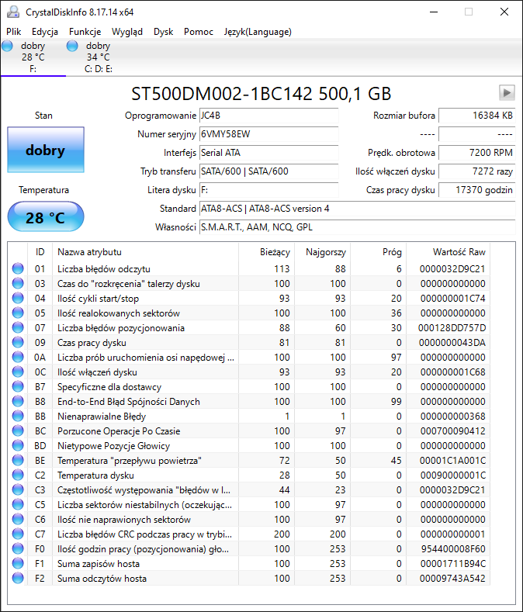The width and height of the screenshot is (523, 612).
Task: Click status orb of attribute 07 row
Action: tap(18, 327)
